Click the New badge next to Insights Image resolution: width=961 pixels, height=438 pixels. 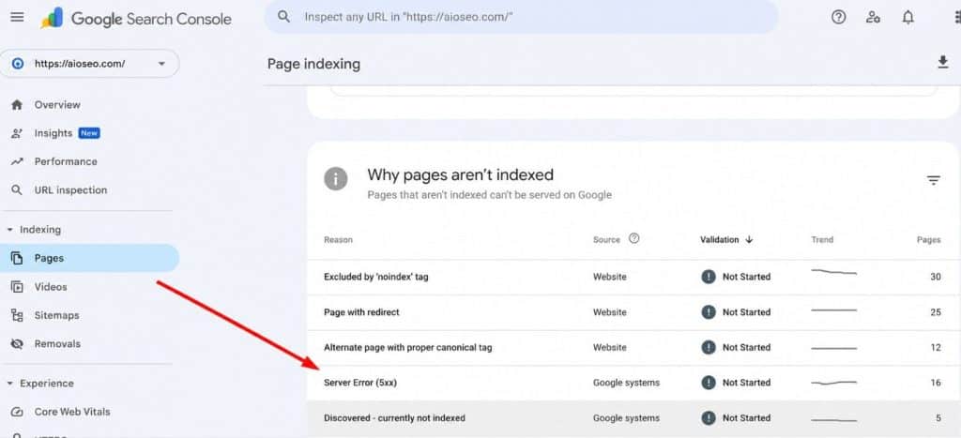click(89, 133)
